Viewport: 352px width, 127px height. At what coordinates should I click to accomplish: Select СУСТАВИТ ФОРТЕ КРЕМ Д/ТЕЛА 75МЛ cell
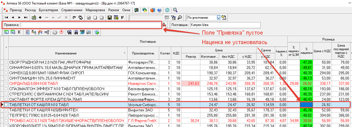pos(68,99)
